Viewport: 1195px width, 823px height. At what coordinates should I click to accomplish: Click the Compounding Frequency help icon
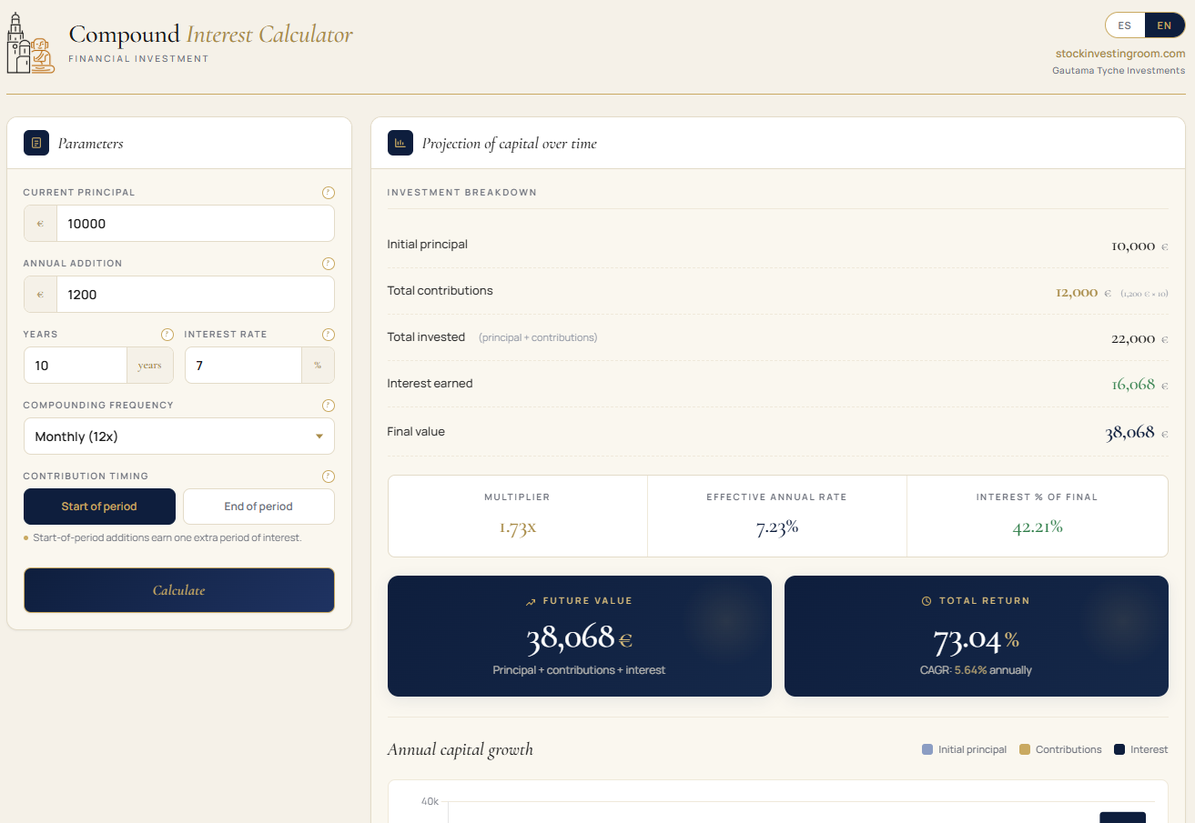[329, 406]
